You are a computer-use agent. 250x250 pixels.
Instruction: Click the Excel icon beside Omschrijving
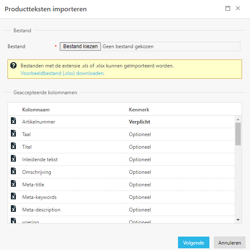(13, 171)
